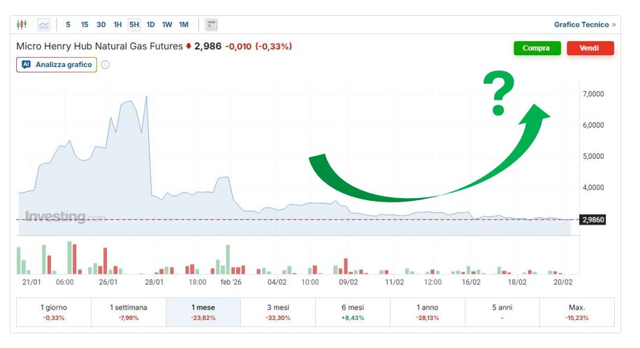Viewport: 640px width, 348px height.
Task: Switch to the 1 anno tab
Action: 428,312
